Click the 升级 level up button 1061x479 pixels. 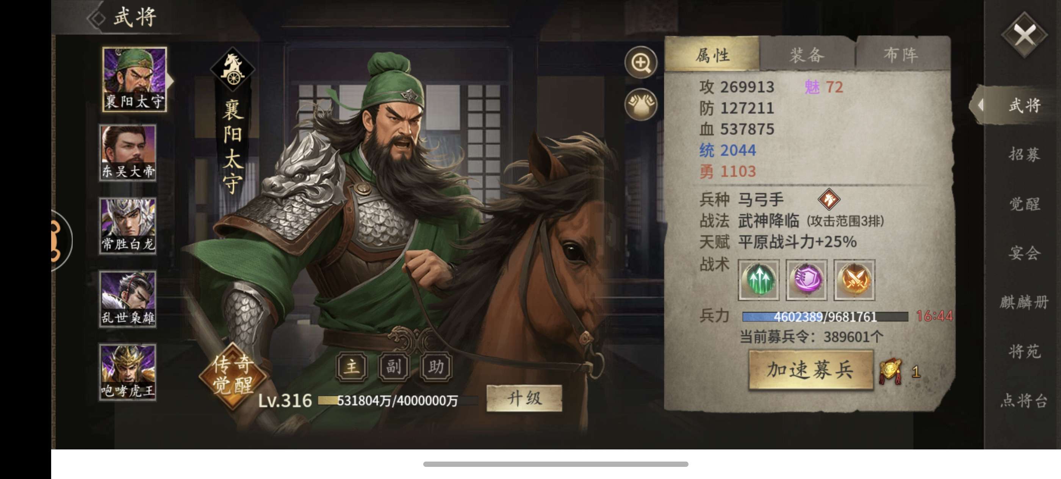(524, 399)
